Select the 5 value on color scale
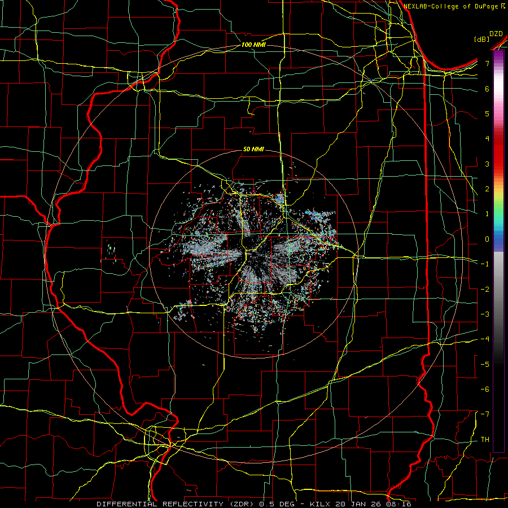 487,113
